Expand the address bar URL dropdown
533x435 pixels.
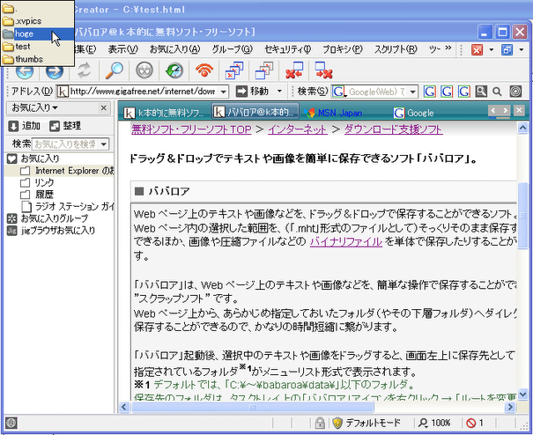[x=223, y=92]
